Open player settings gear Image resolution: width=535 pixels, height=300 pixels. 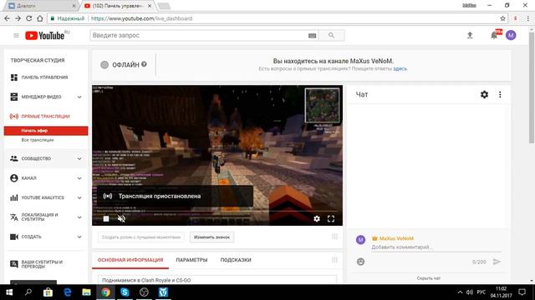(317, 218)
